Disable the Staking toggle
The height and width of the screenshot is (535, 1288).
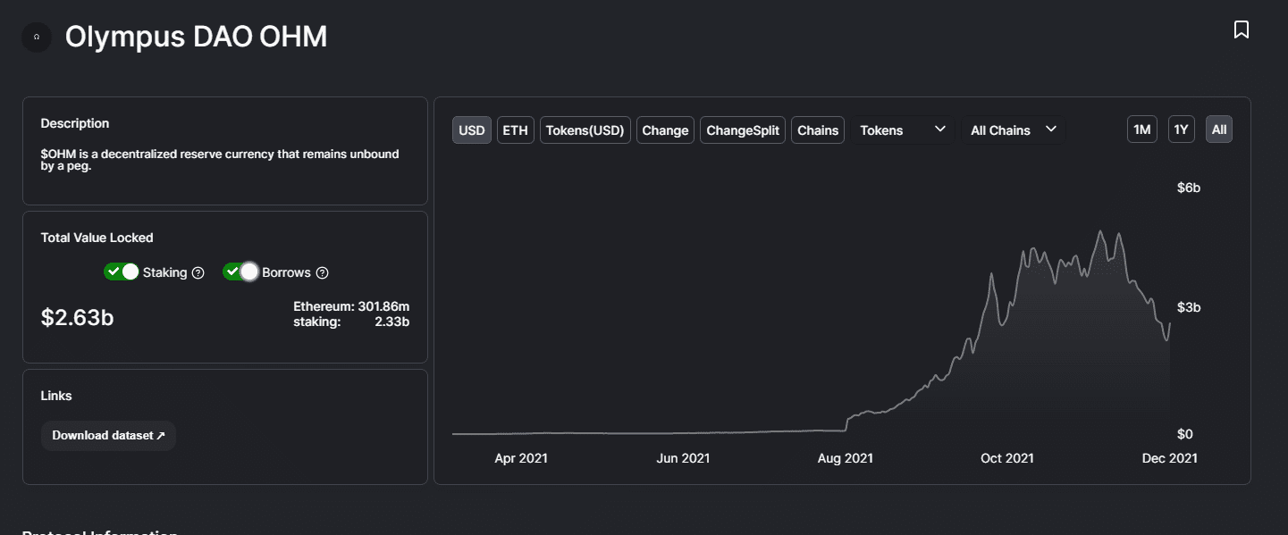(x=122, y=271)
